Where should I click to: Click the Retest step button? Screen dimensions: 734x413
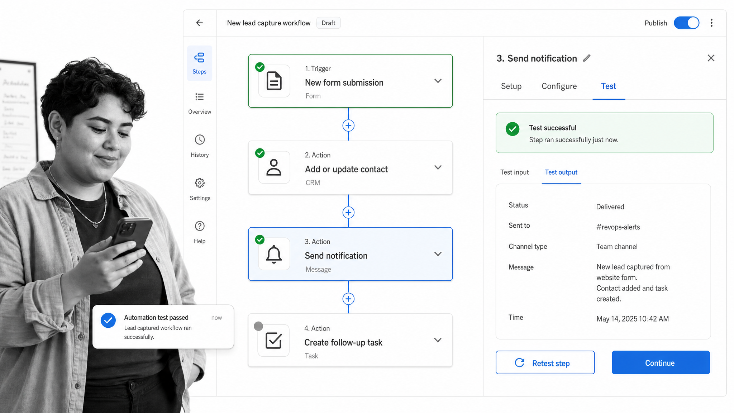point(545,362)
